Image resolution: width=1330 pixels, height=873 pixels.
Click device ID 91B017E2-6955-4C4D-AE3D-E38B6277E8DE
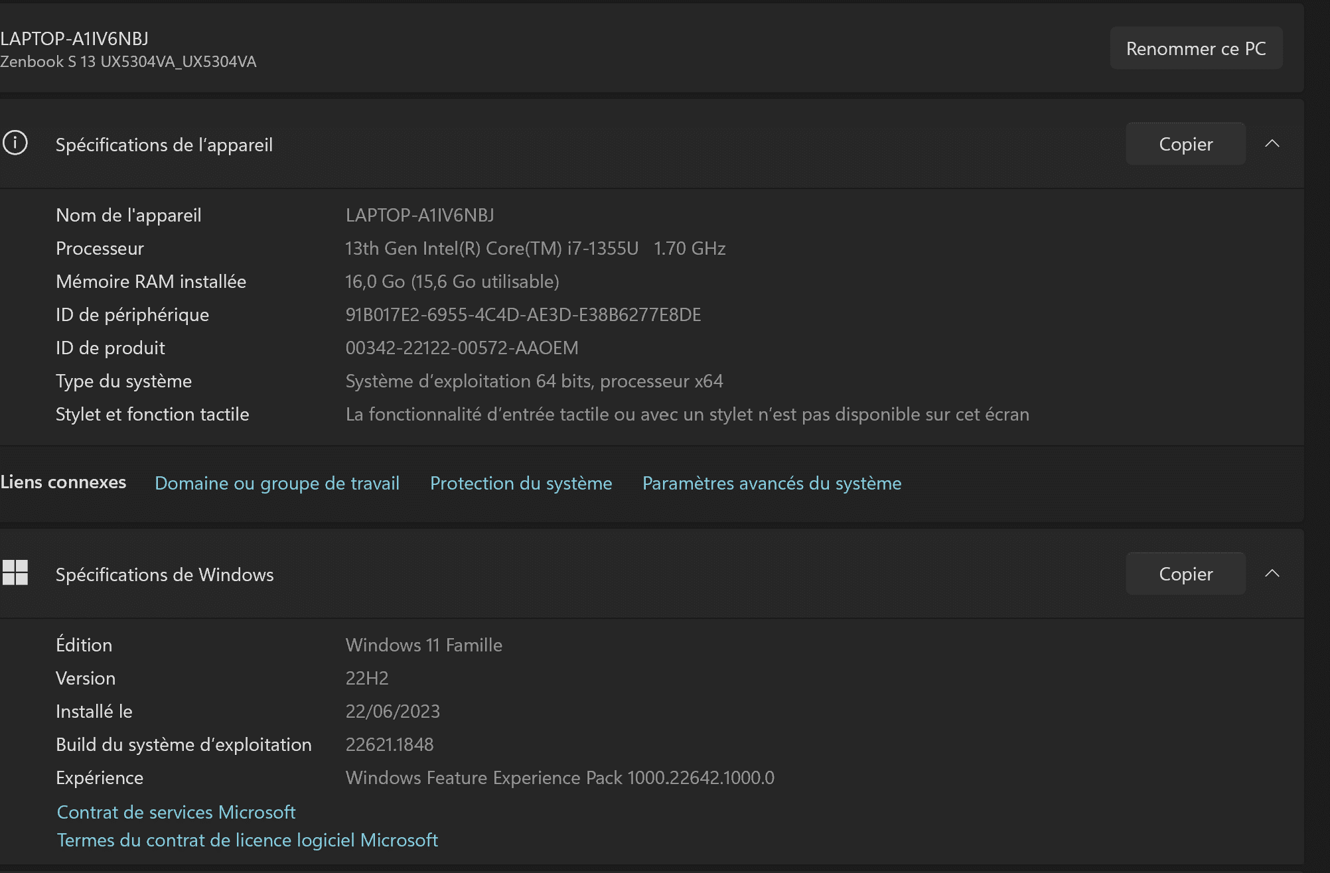(x=523, y=314)
